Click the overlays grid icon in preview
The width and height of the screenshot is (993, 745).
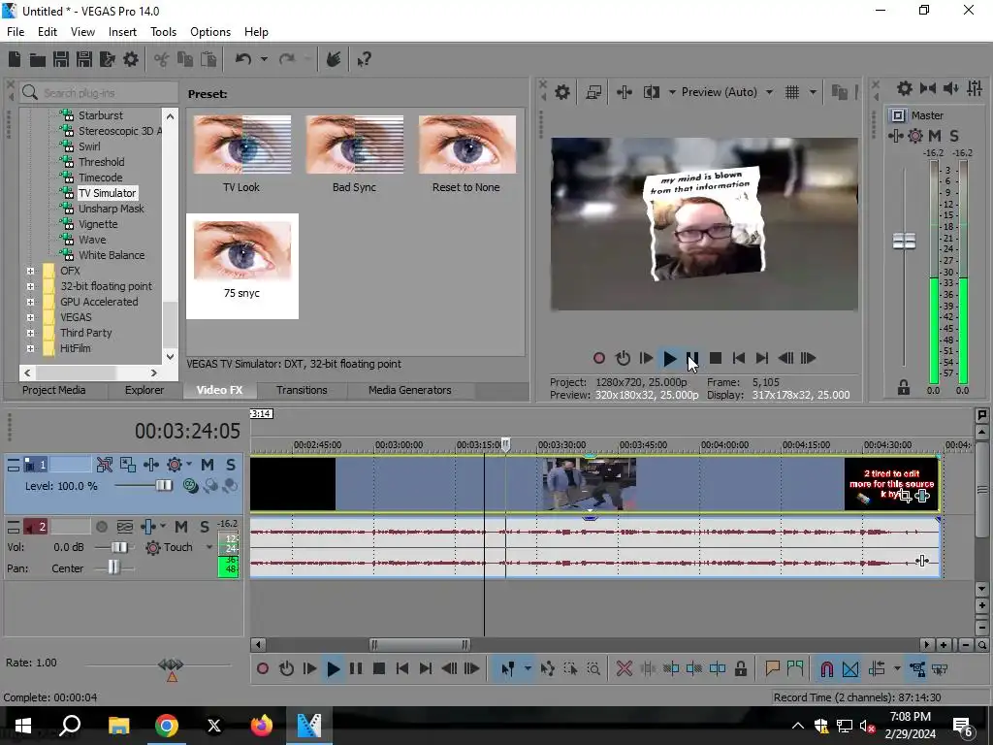pyautogui.click(x=792, y=92)
